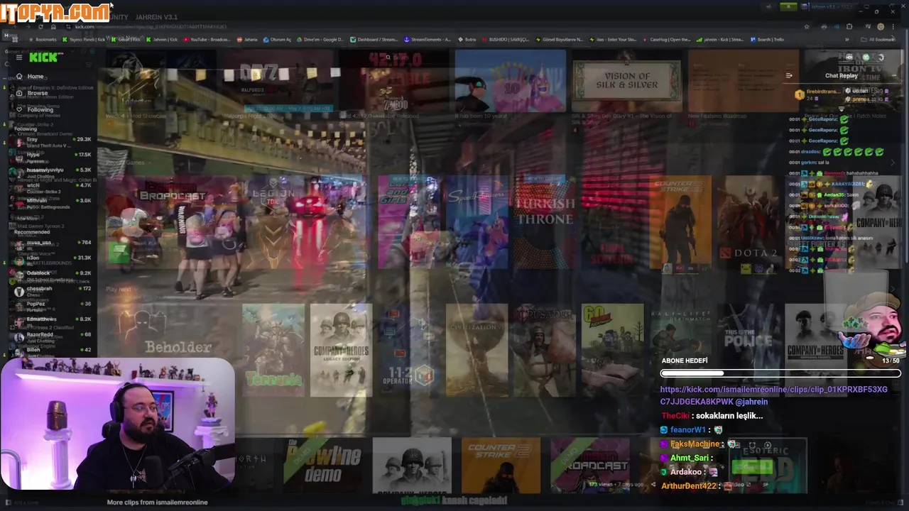Open the browser profile avatar
Image resolution: width=909 pixels, height=511 pixels.
(x=881, y=27)
